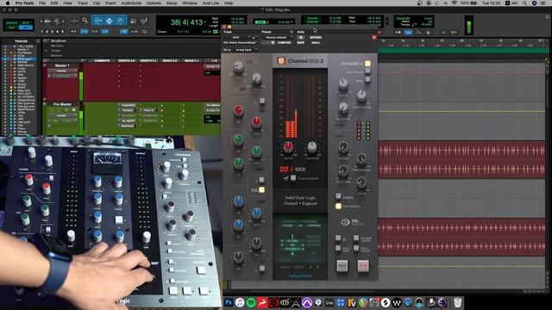The width and height of the screenshot is (552, 310).
Task: Adjust the grey Output trim knob
Action: tap(311, 147)
